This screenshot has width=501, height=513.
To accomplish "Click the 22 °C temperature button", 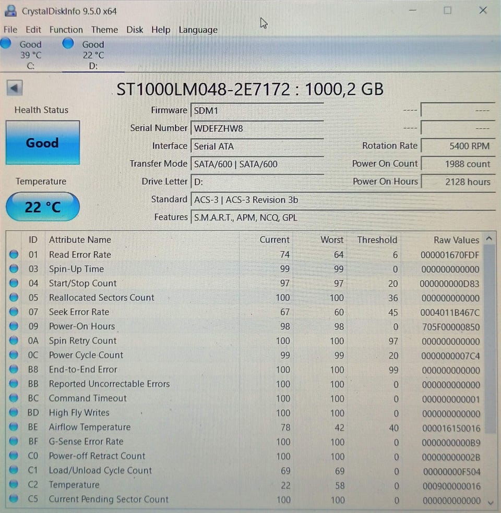I will click(43, 207).
